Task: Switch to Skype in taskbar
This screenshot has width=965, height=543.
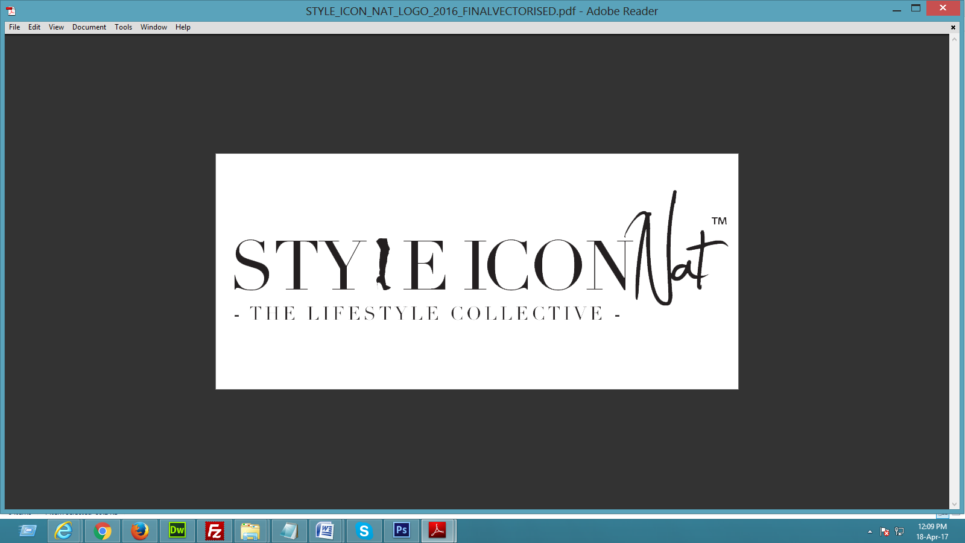Action: click(364, 531)
